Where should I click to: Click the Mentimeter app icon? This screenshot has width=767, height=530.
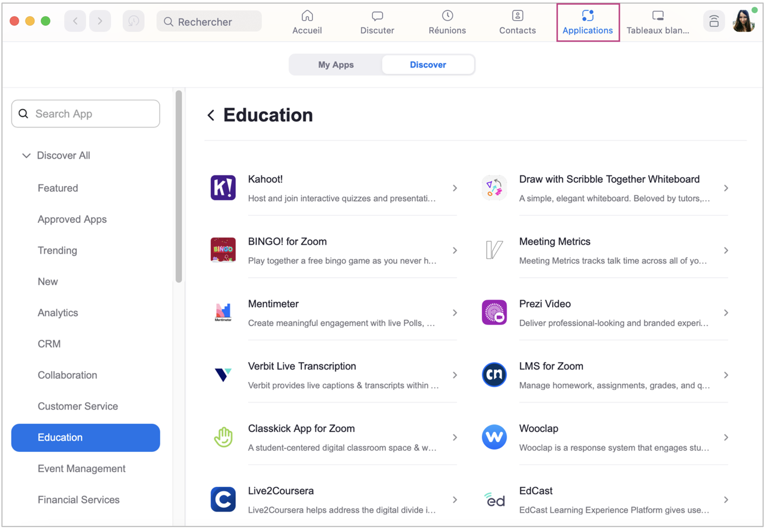tap(223, 312)
